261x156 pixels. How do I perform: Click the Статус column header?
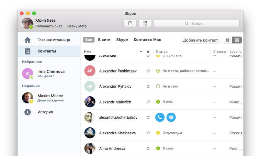(162, 52)
